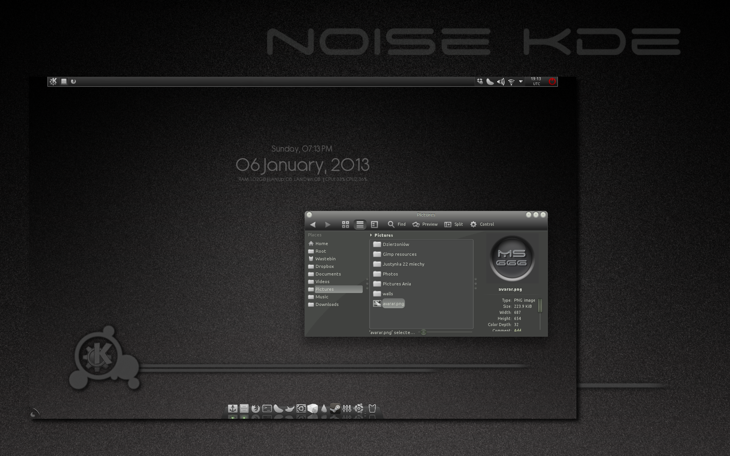Select the Photos folder

pos(386,274)
